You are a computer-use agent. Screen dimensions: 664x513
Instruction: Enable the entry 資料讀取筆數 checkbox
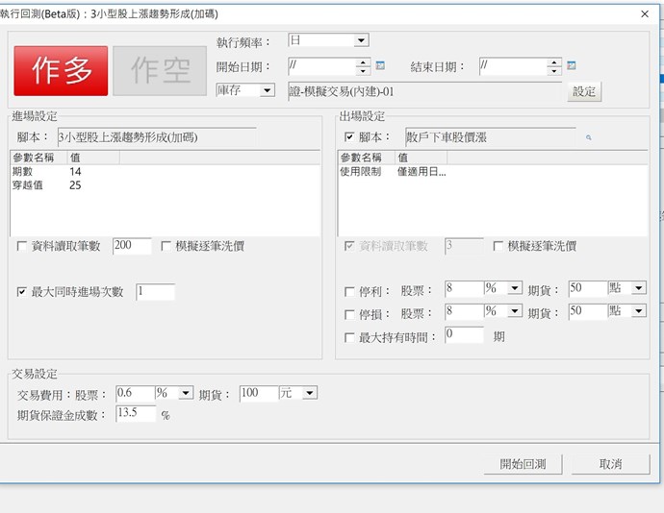click(23, 247)
